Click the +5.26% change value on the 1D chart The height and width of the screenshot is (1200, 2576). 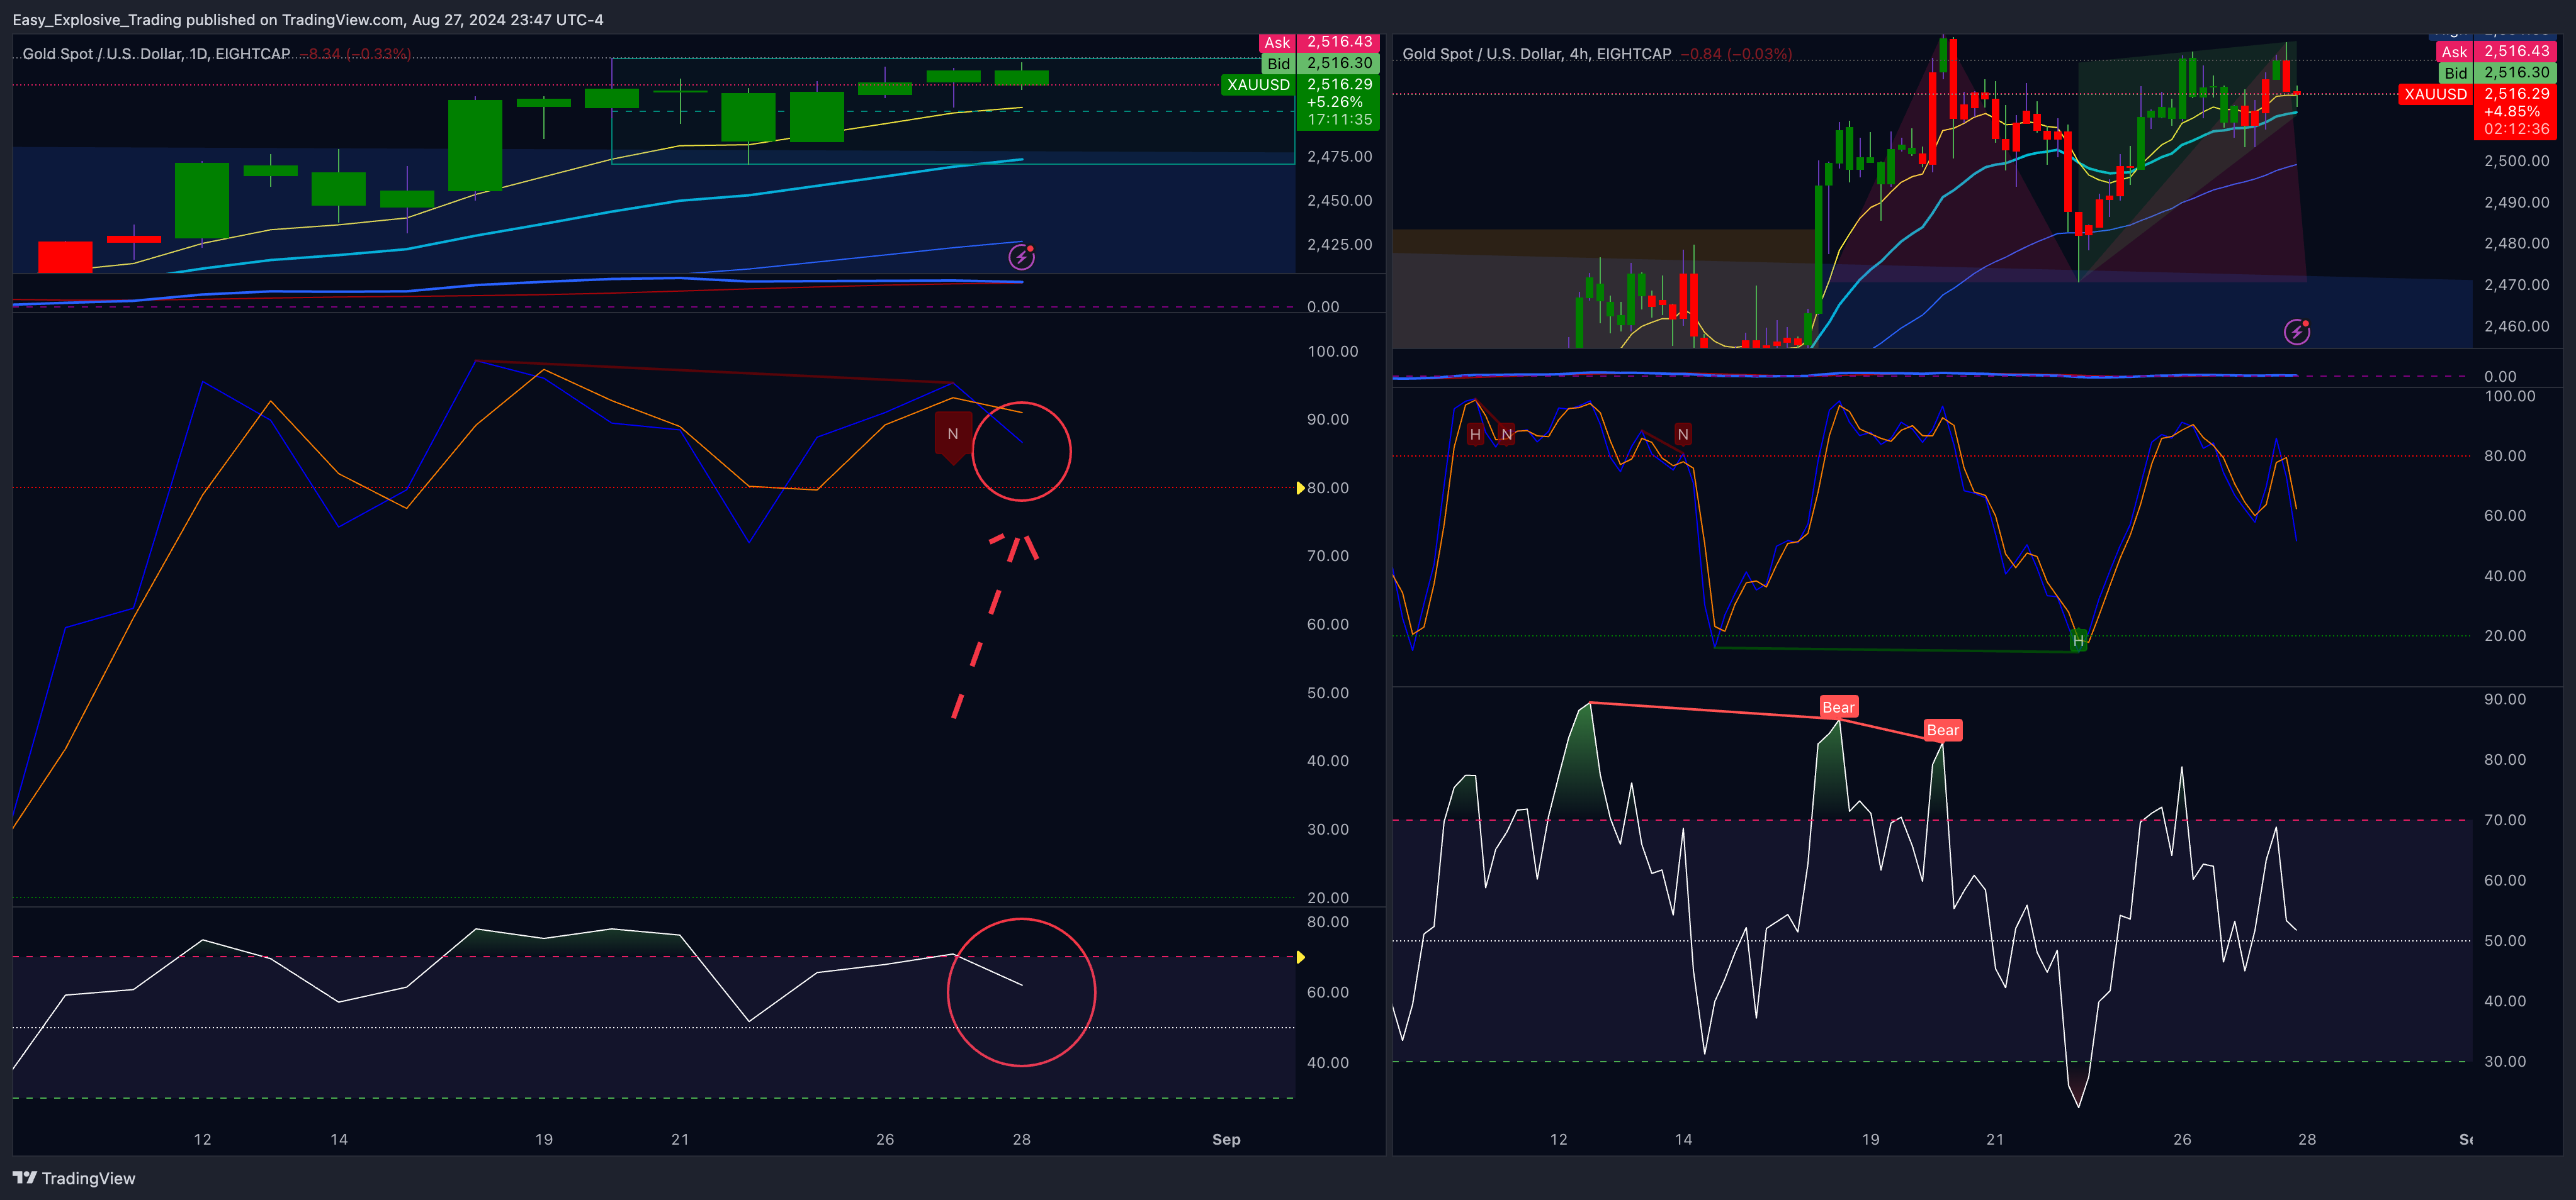pos(1334,102)
